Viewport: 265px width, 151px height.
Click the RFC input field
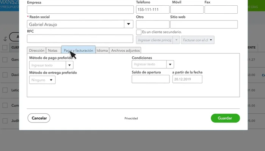coord(80,39)
